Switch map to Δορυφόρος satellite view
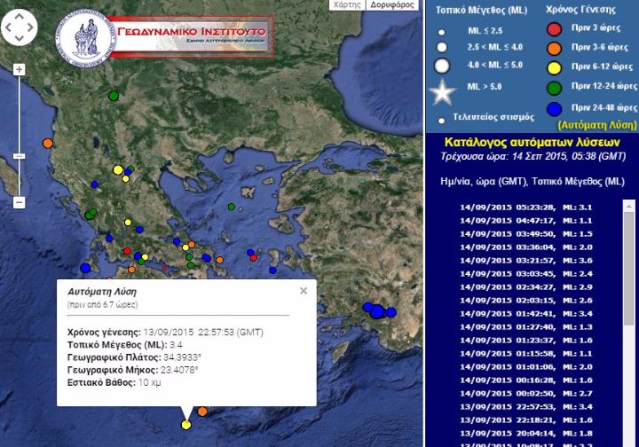The image size is (639, 447). [390, 4]
